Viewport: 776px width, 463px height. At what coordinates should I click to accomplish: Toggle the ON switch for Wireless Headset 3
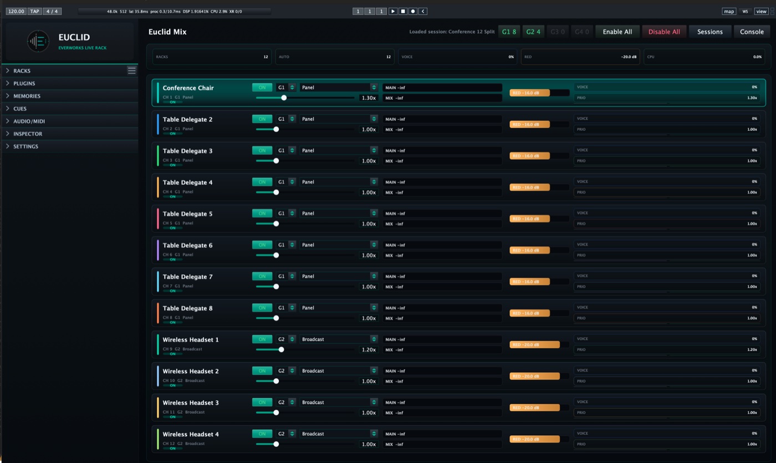tap(262, 402)
